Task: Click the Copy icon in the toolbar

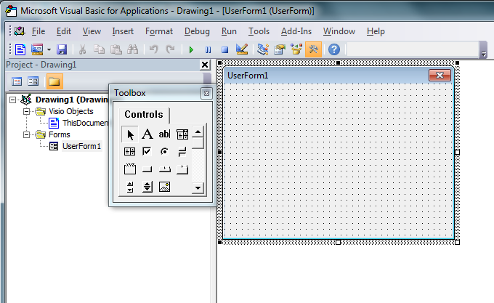Action: (100, 49)
